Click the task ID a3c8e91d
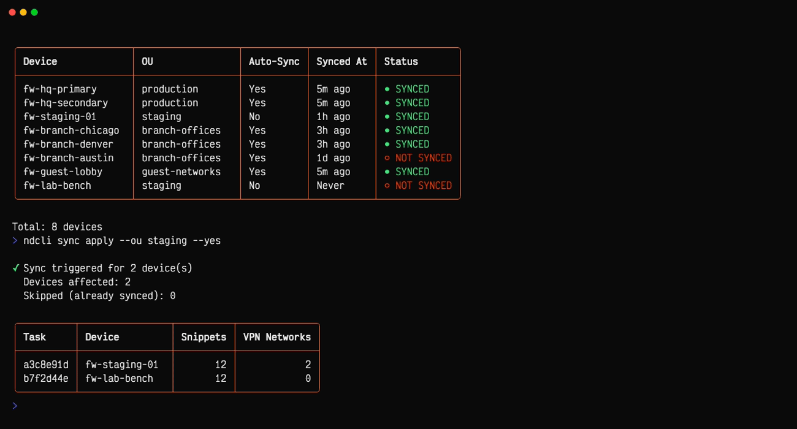797x429 pixels. point(45,364)
